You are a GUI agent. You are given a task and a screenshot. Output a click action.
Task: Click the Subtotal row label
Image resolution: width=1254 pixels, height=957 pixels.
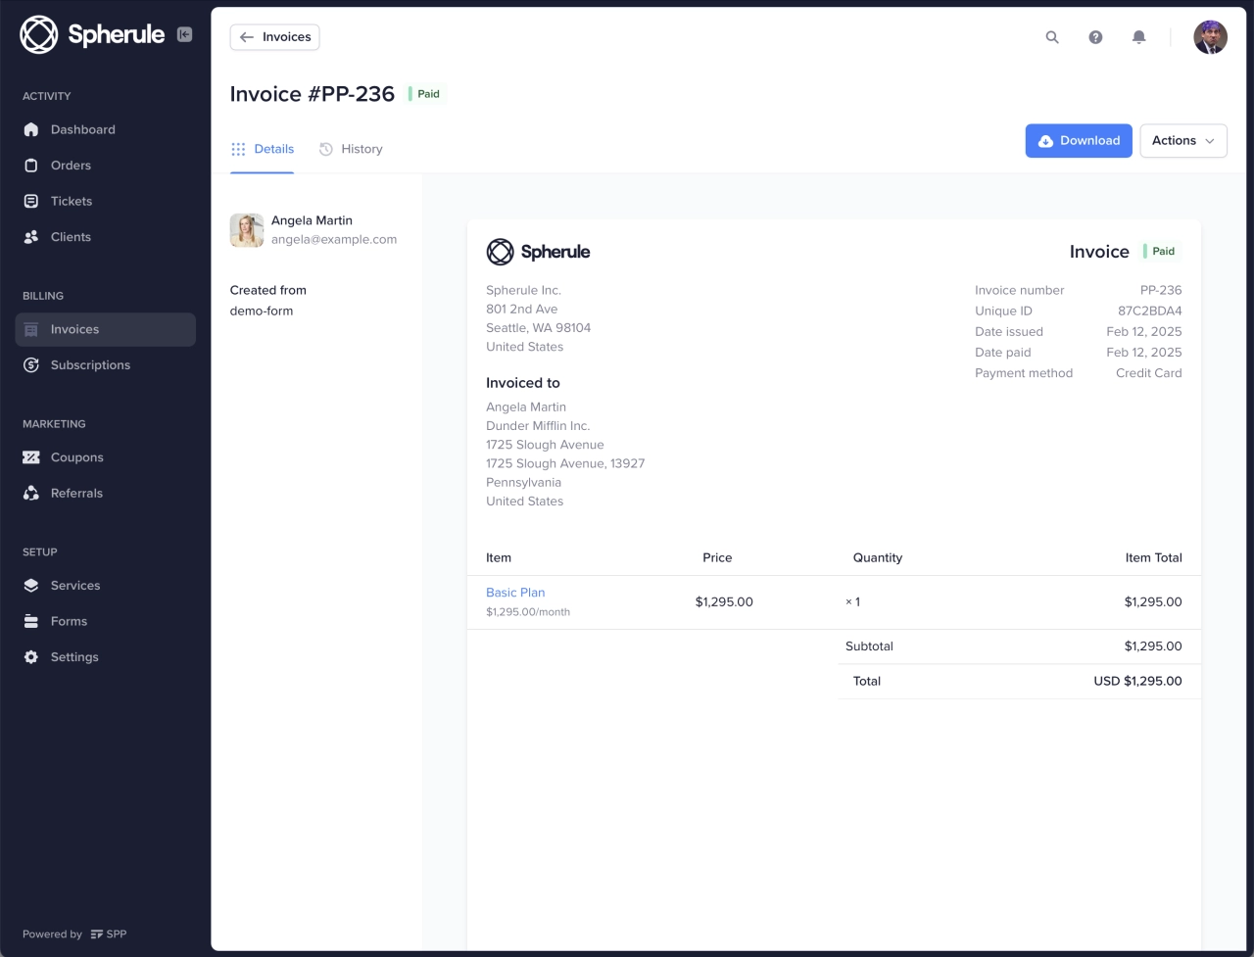(869, 646)
